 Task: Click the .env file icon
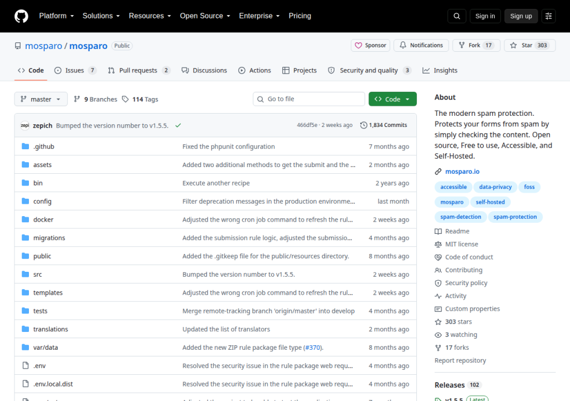[x=25, y=365]
